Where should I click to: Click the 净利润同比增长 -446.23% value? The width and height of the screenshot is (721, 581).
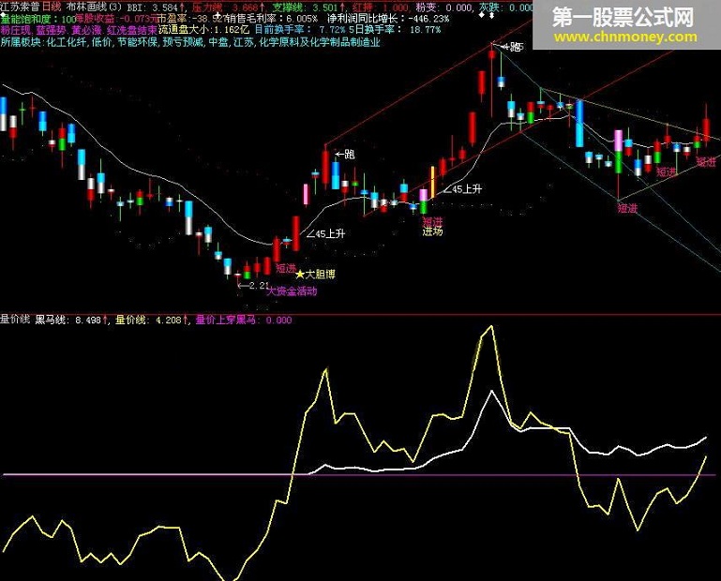coord(388,19)
